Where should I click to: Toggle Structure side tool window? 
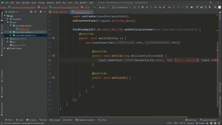tap(2, 76)
